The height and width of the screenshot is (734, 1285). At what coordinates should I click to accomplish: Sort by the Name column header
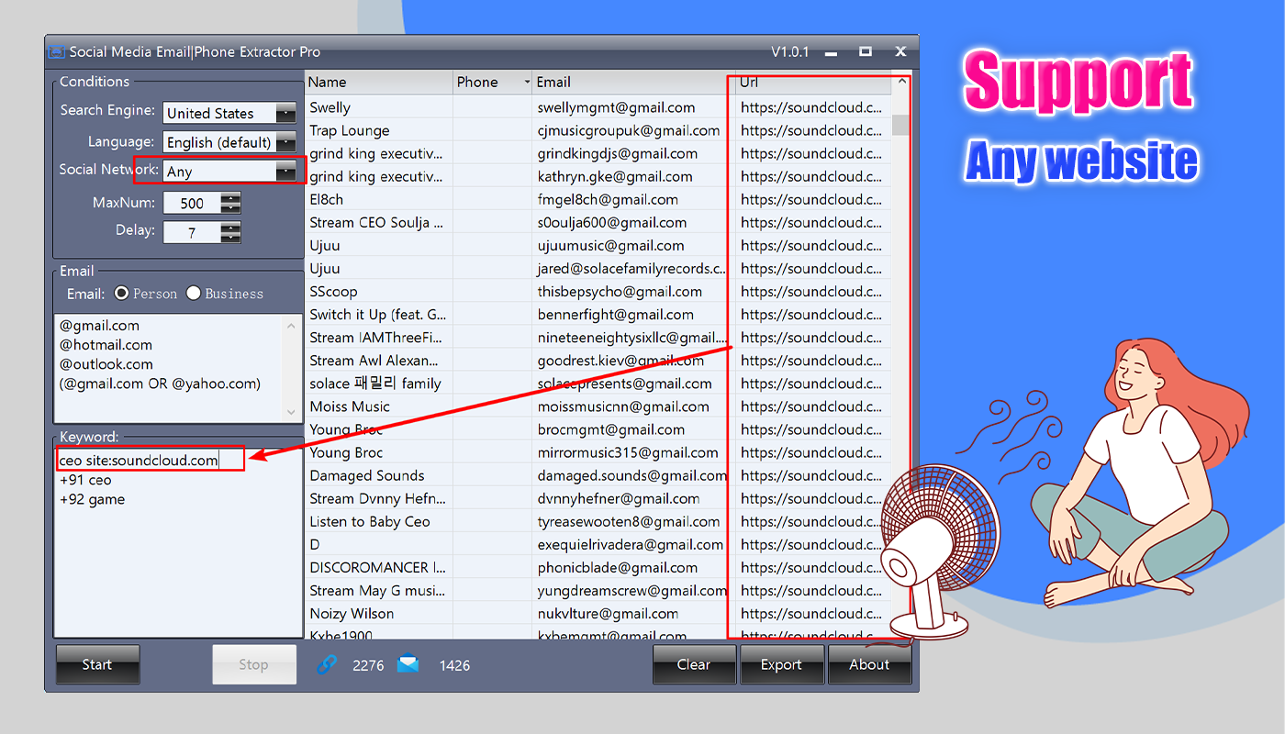pyautogui.click(x=379, y=82)
